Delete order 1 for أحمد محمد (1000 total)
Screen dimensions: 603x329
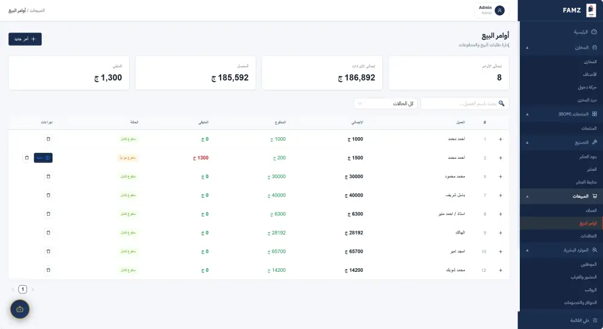(x=48, y=139)
